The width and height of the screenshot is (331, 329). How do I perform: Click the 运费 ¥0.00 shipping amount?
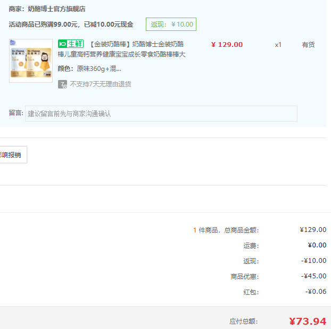[317, 245]
